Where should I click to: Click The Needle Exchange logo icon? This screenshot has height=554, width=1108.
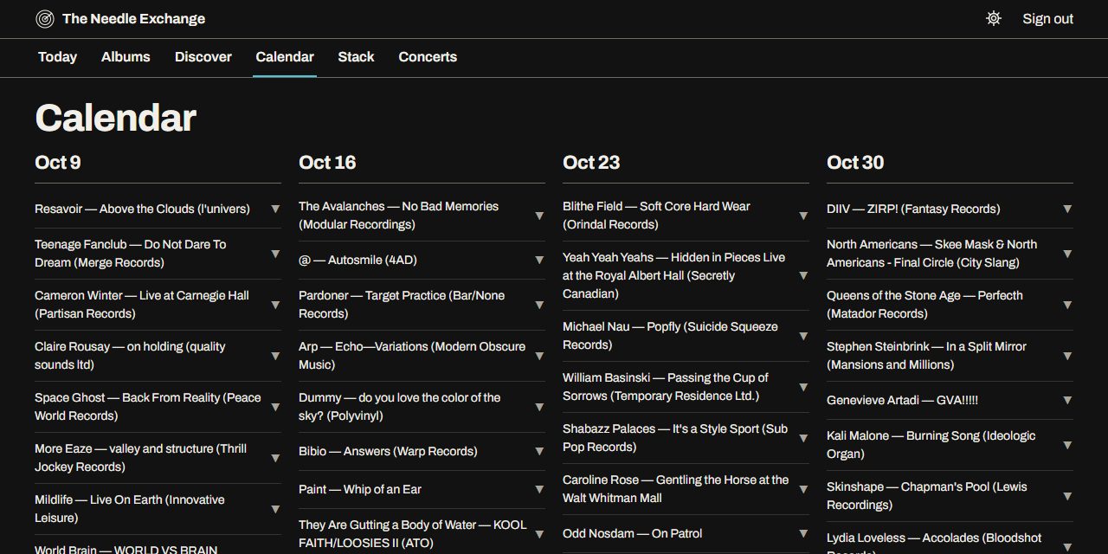click(45, 19)
